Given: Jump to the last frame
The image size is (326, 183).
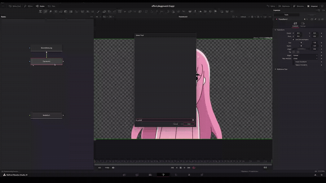Looking at the screenshot, I should point(189,168).
